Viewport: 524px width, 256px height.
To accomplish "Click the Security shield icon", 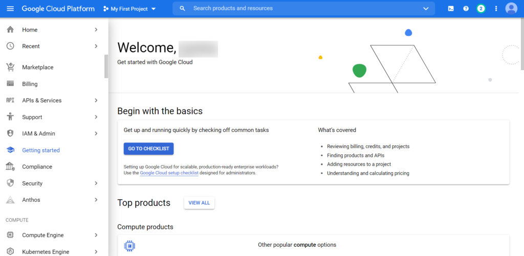I will (10, 183).
